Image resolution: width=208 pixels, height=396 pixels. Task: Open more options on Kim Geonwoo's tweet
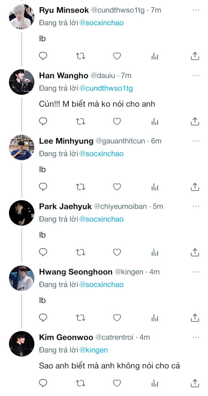pyautogui.click(x=196, y=337)
